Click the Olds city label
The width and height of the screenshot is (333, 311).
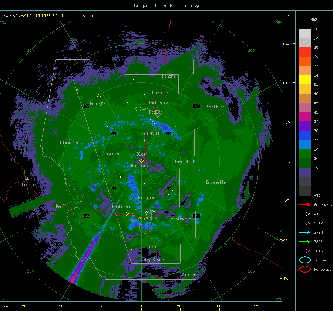click(141, 154)
